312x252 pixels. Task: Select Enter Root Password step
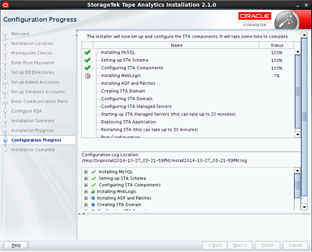[32, 63]
